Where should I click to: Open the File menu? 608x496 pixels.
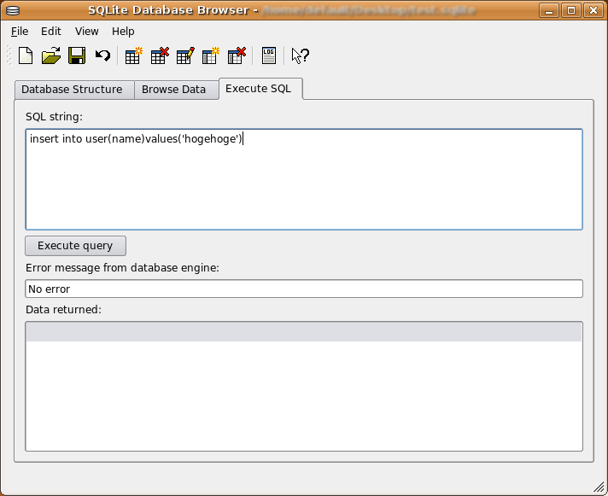(x=20, y=32)
